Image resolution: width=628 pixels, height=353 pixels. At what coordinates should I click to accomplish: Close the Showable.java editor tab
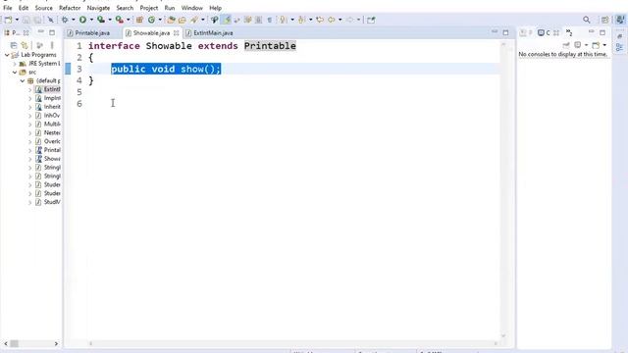click(176, 32)
